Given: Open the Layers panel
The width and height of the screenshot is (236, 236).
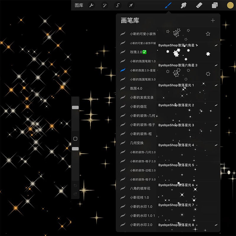Looking at the screenshot, I should [215, 5].
